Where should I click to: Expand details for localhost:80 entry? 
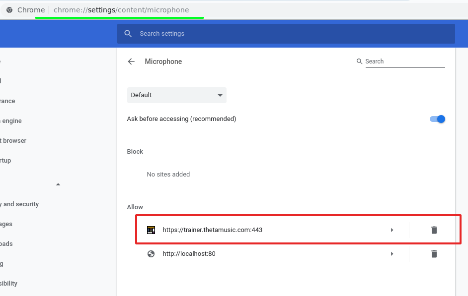pyautogui.click(x=392, y=254)
